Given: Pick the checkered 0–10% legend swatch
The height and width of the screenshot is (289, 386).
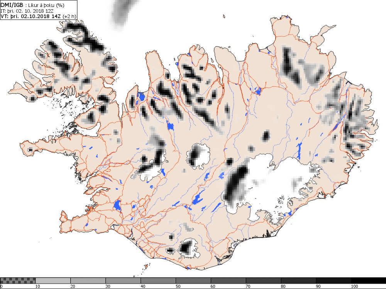Looking at the screenshot, I should coord(18,281).
